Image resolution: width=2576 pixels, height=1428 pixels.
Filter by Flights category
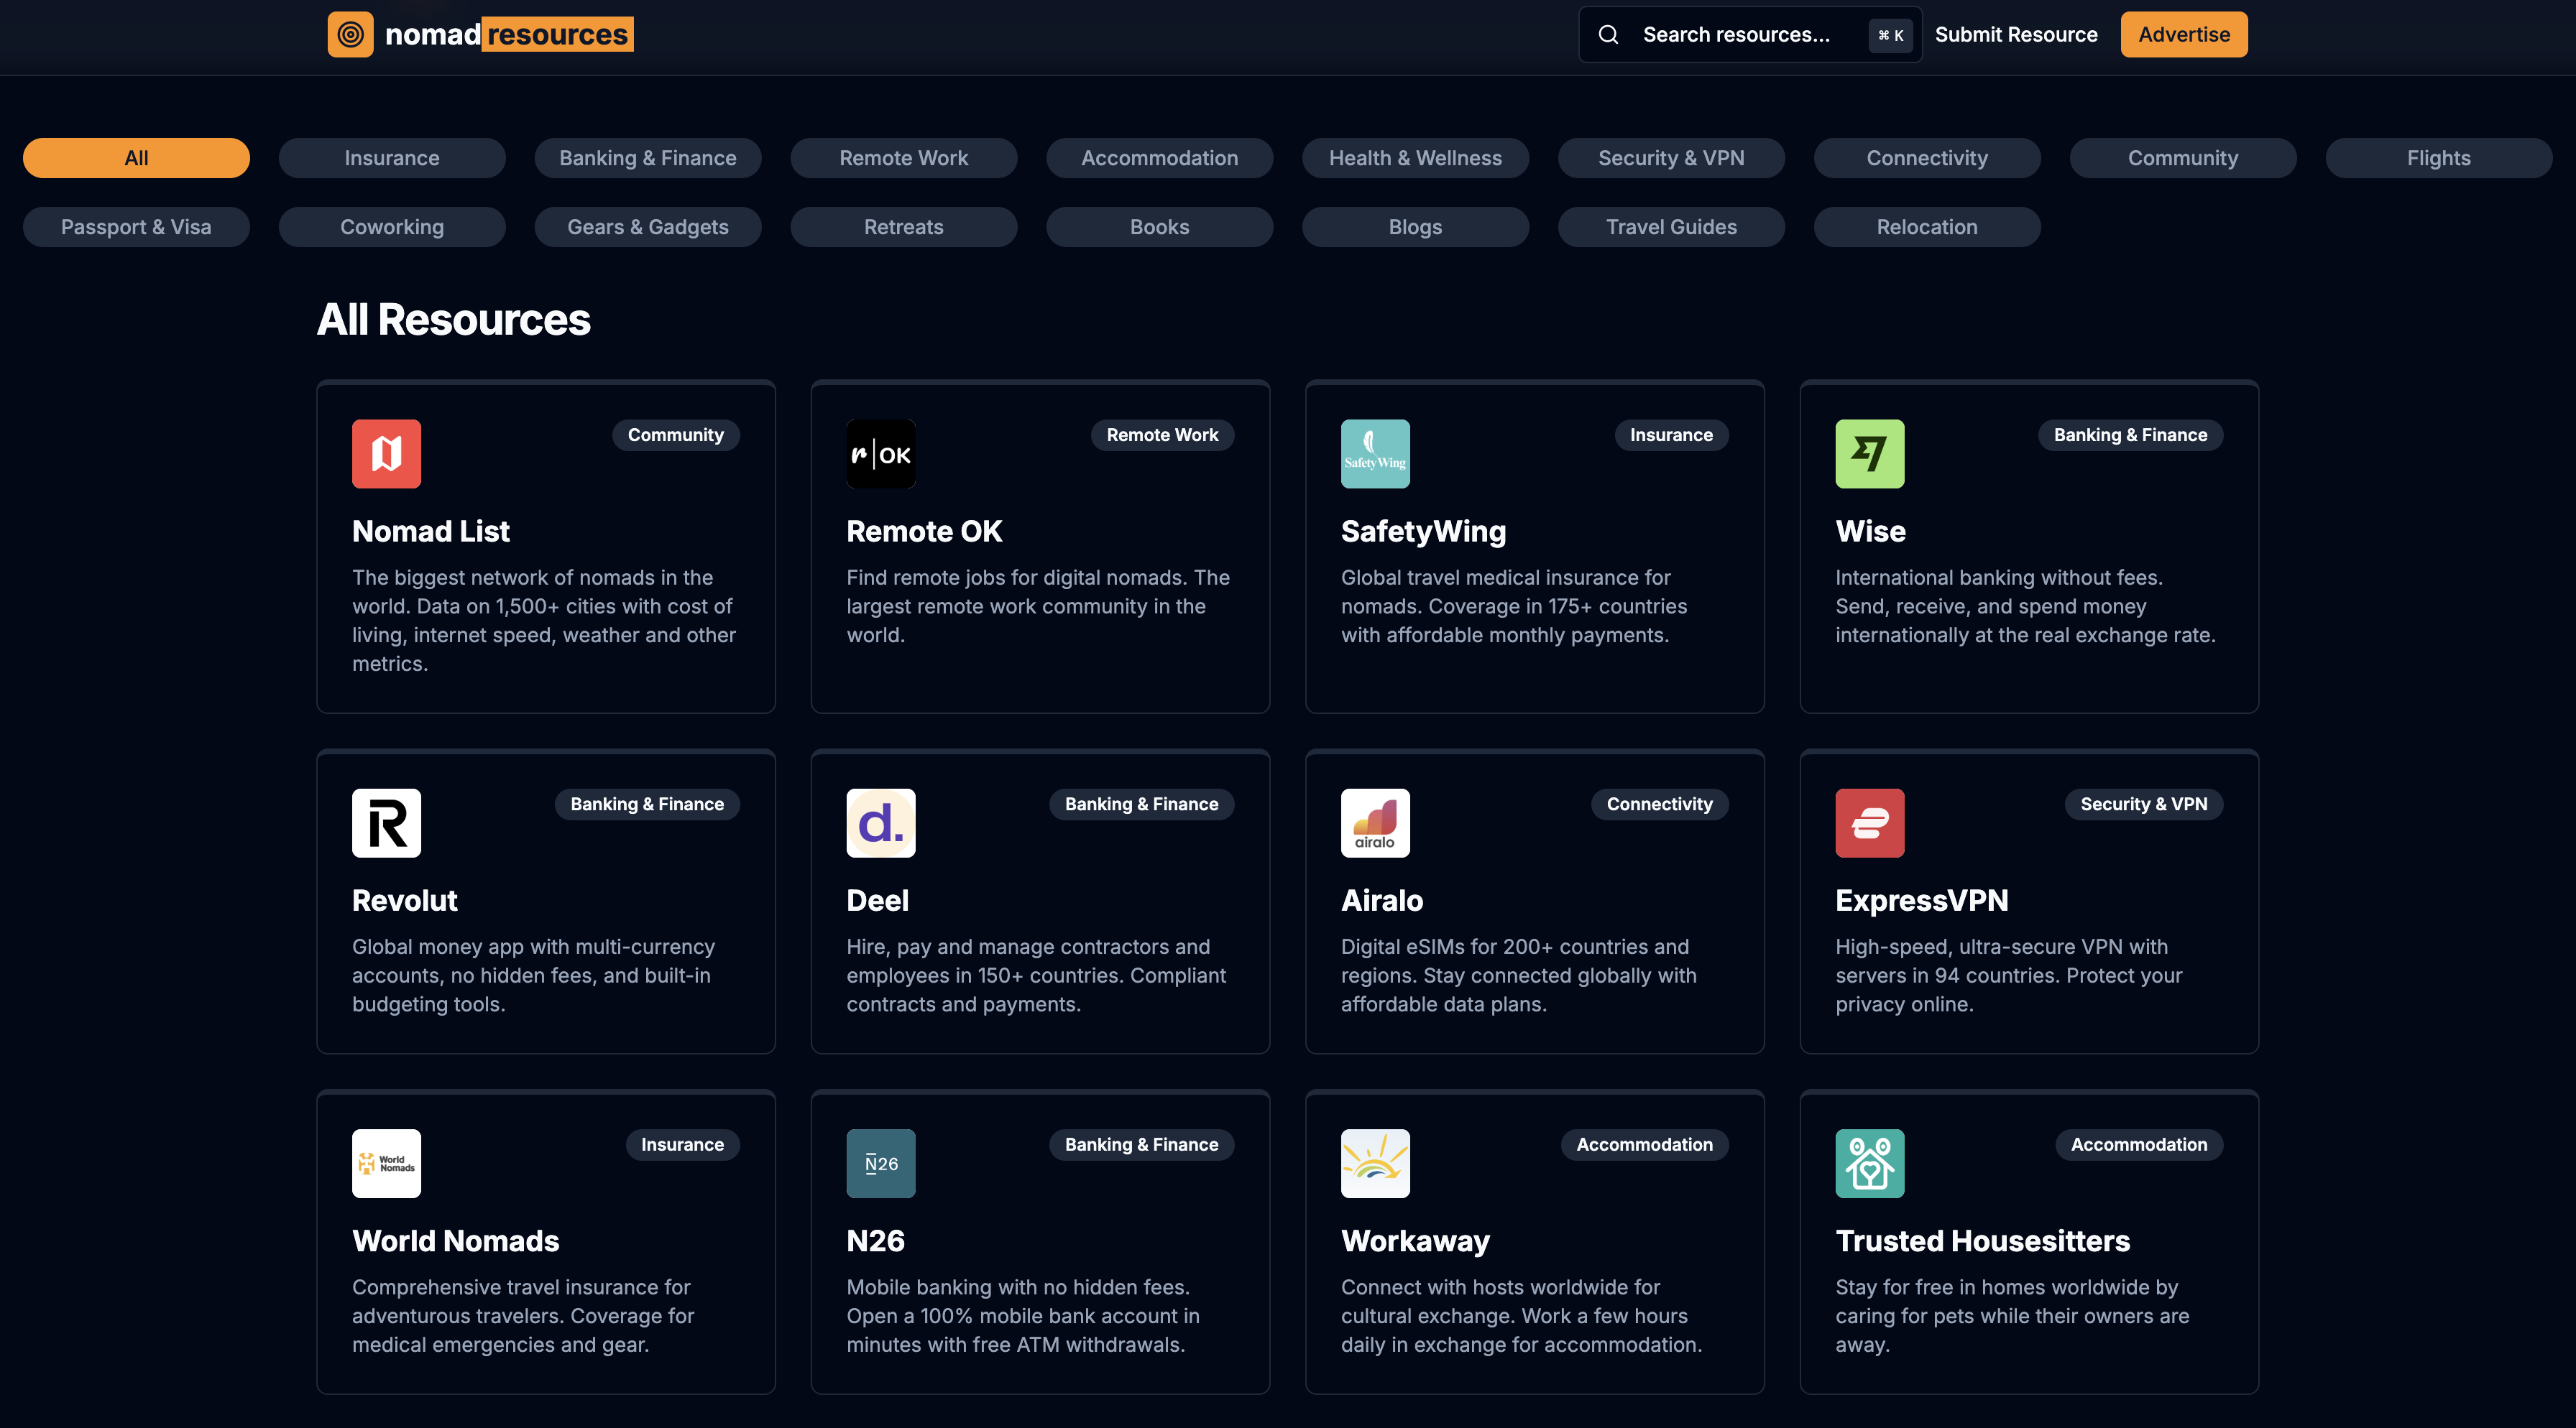(x=2439, y=158)
